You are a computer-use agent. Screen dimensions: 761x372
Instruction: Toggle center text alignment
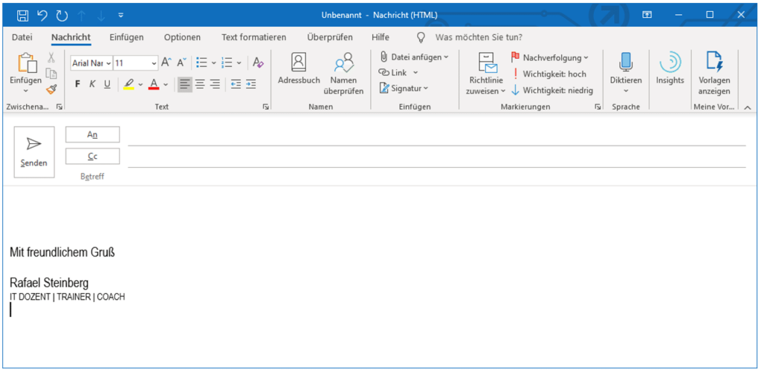(x=199, y=85)
